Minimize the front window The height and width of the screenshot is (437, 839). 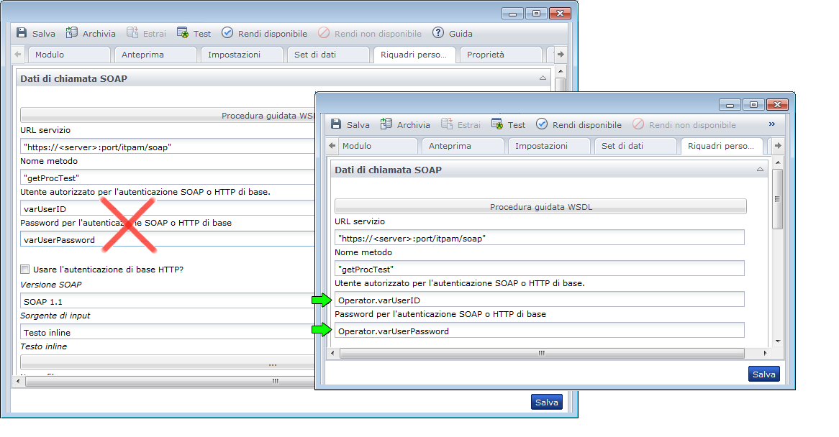(x=730, y=104)
